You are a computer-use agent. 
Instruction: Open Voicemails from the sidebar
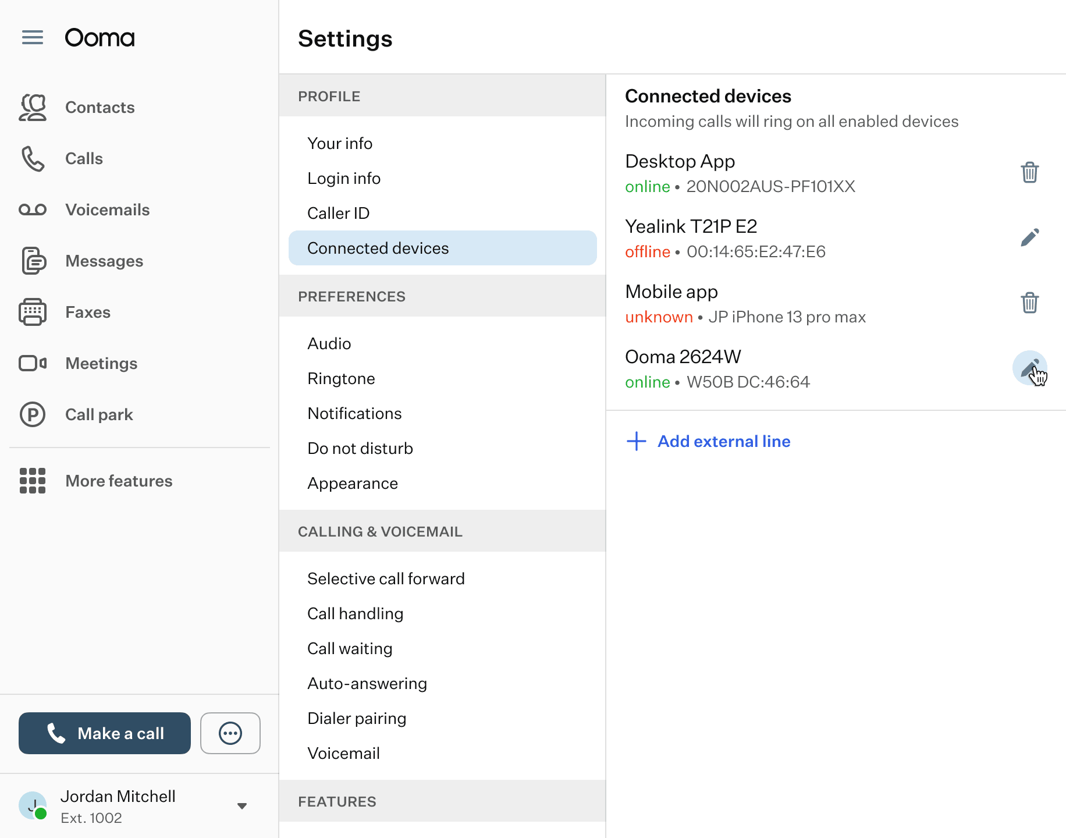[x=107, y=210]
